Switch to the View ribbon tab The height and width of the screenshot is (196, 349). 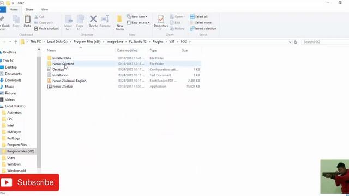click(45, 10)
